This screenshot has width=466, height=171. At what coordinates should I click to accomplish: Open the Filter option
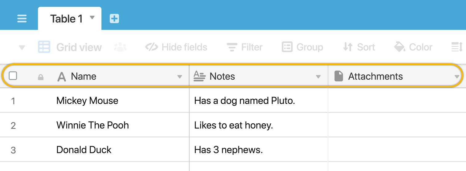245,47
